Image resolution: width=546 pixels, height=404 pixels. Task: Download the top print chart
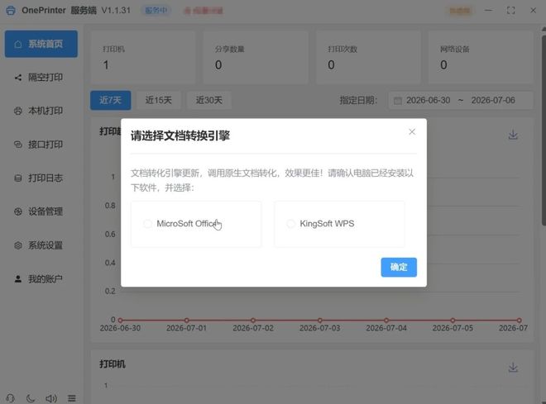(513, 135)
